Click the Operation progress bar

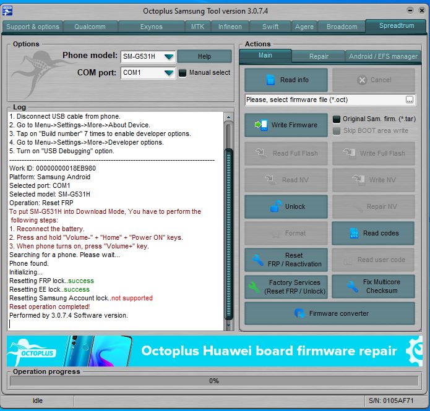(x=214, y=381)
